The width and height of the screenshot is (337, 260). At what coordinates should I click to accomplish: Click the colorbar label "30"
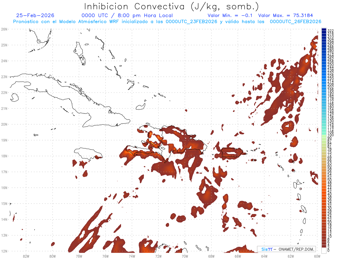(329, 208)
